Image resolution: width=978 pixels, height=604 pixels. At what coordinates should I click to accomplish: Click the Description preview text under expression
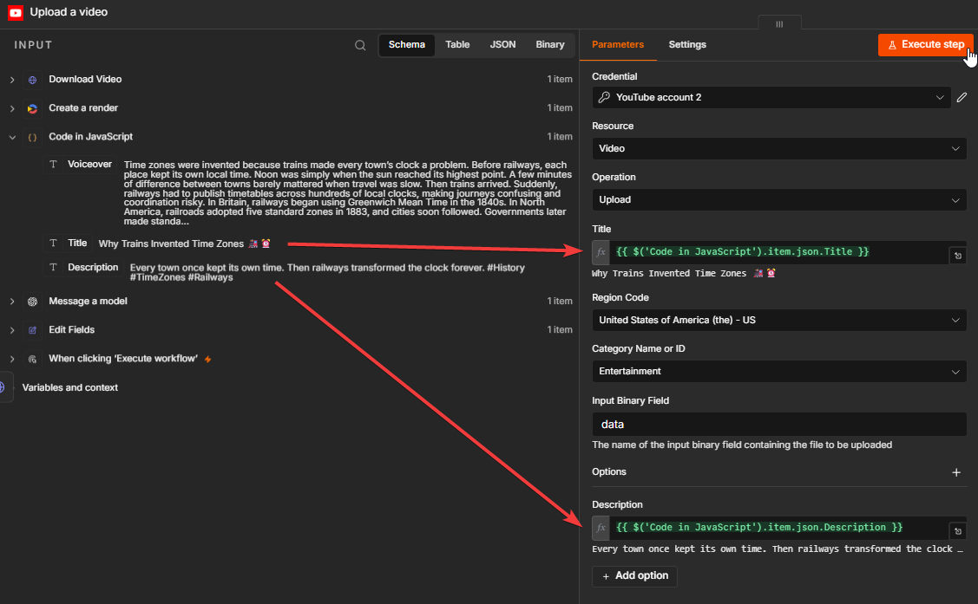(778, 549)
